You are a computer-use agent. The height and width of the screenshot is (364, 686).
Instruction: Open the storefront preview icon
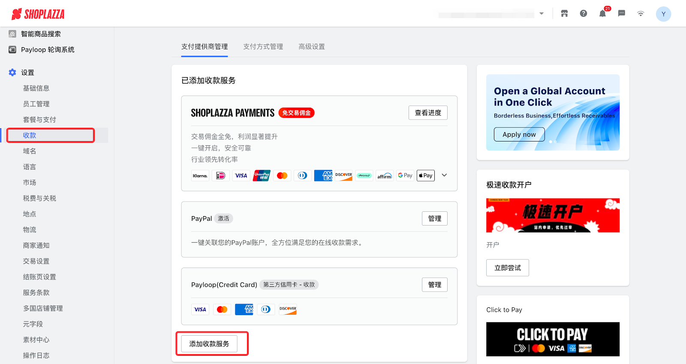pyautogui.click(x=564, y=14)
